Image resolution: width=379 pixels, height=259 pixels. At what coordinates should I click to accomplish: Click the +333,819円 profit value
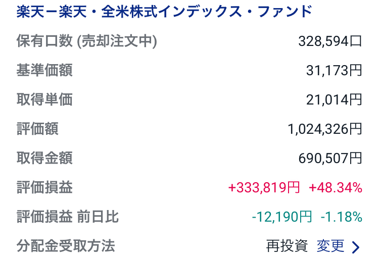[264, 187]
